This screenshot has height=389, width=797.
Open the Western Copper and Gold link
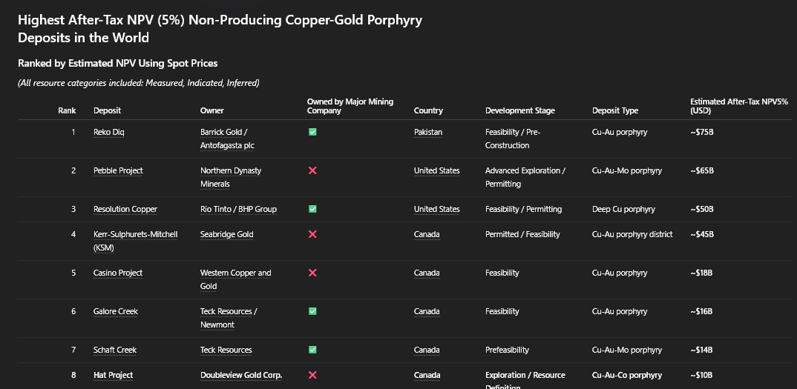pyautogui.click(x=235, y=279)
